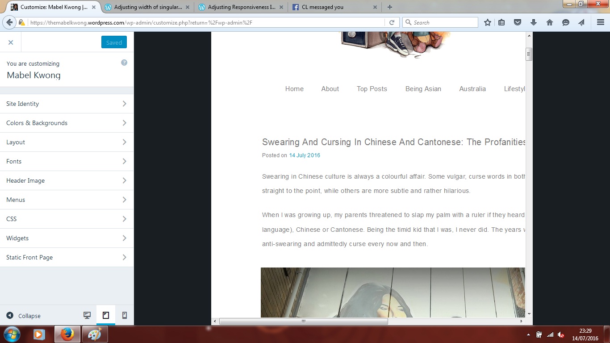Expand the Site Identity section
Viewport: 610px width, 343px height.
pos(67,104)
